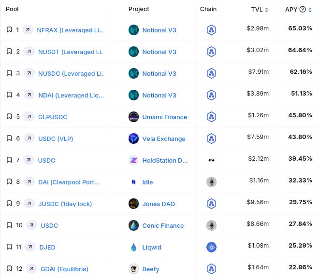Open external link arrow for NFRAX pool
319x278 pixels.
tap(28, 29)
